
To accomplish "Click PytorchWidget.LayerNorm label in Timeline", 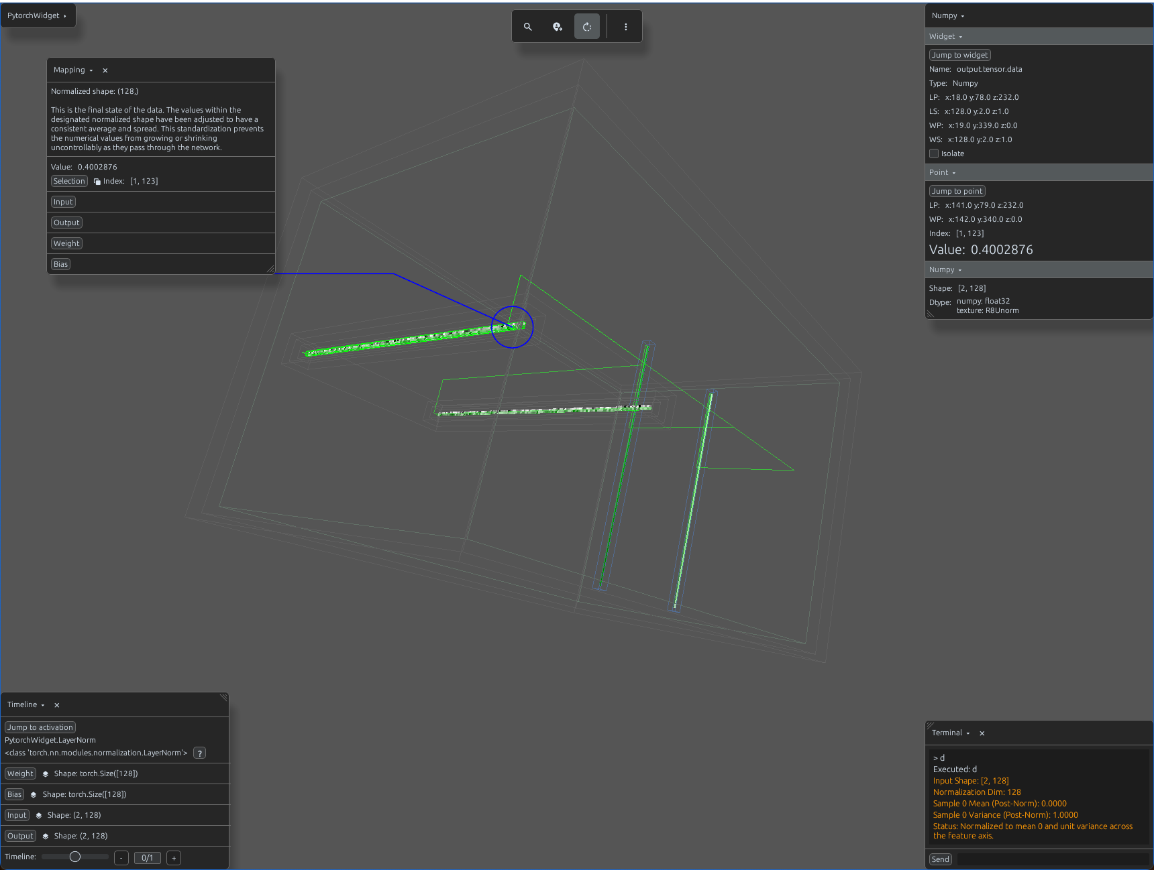I will (x=50, y=740).
